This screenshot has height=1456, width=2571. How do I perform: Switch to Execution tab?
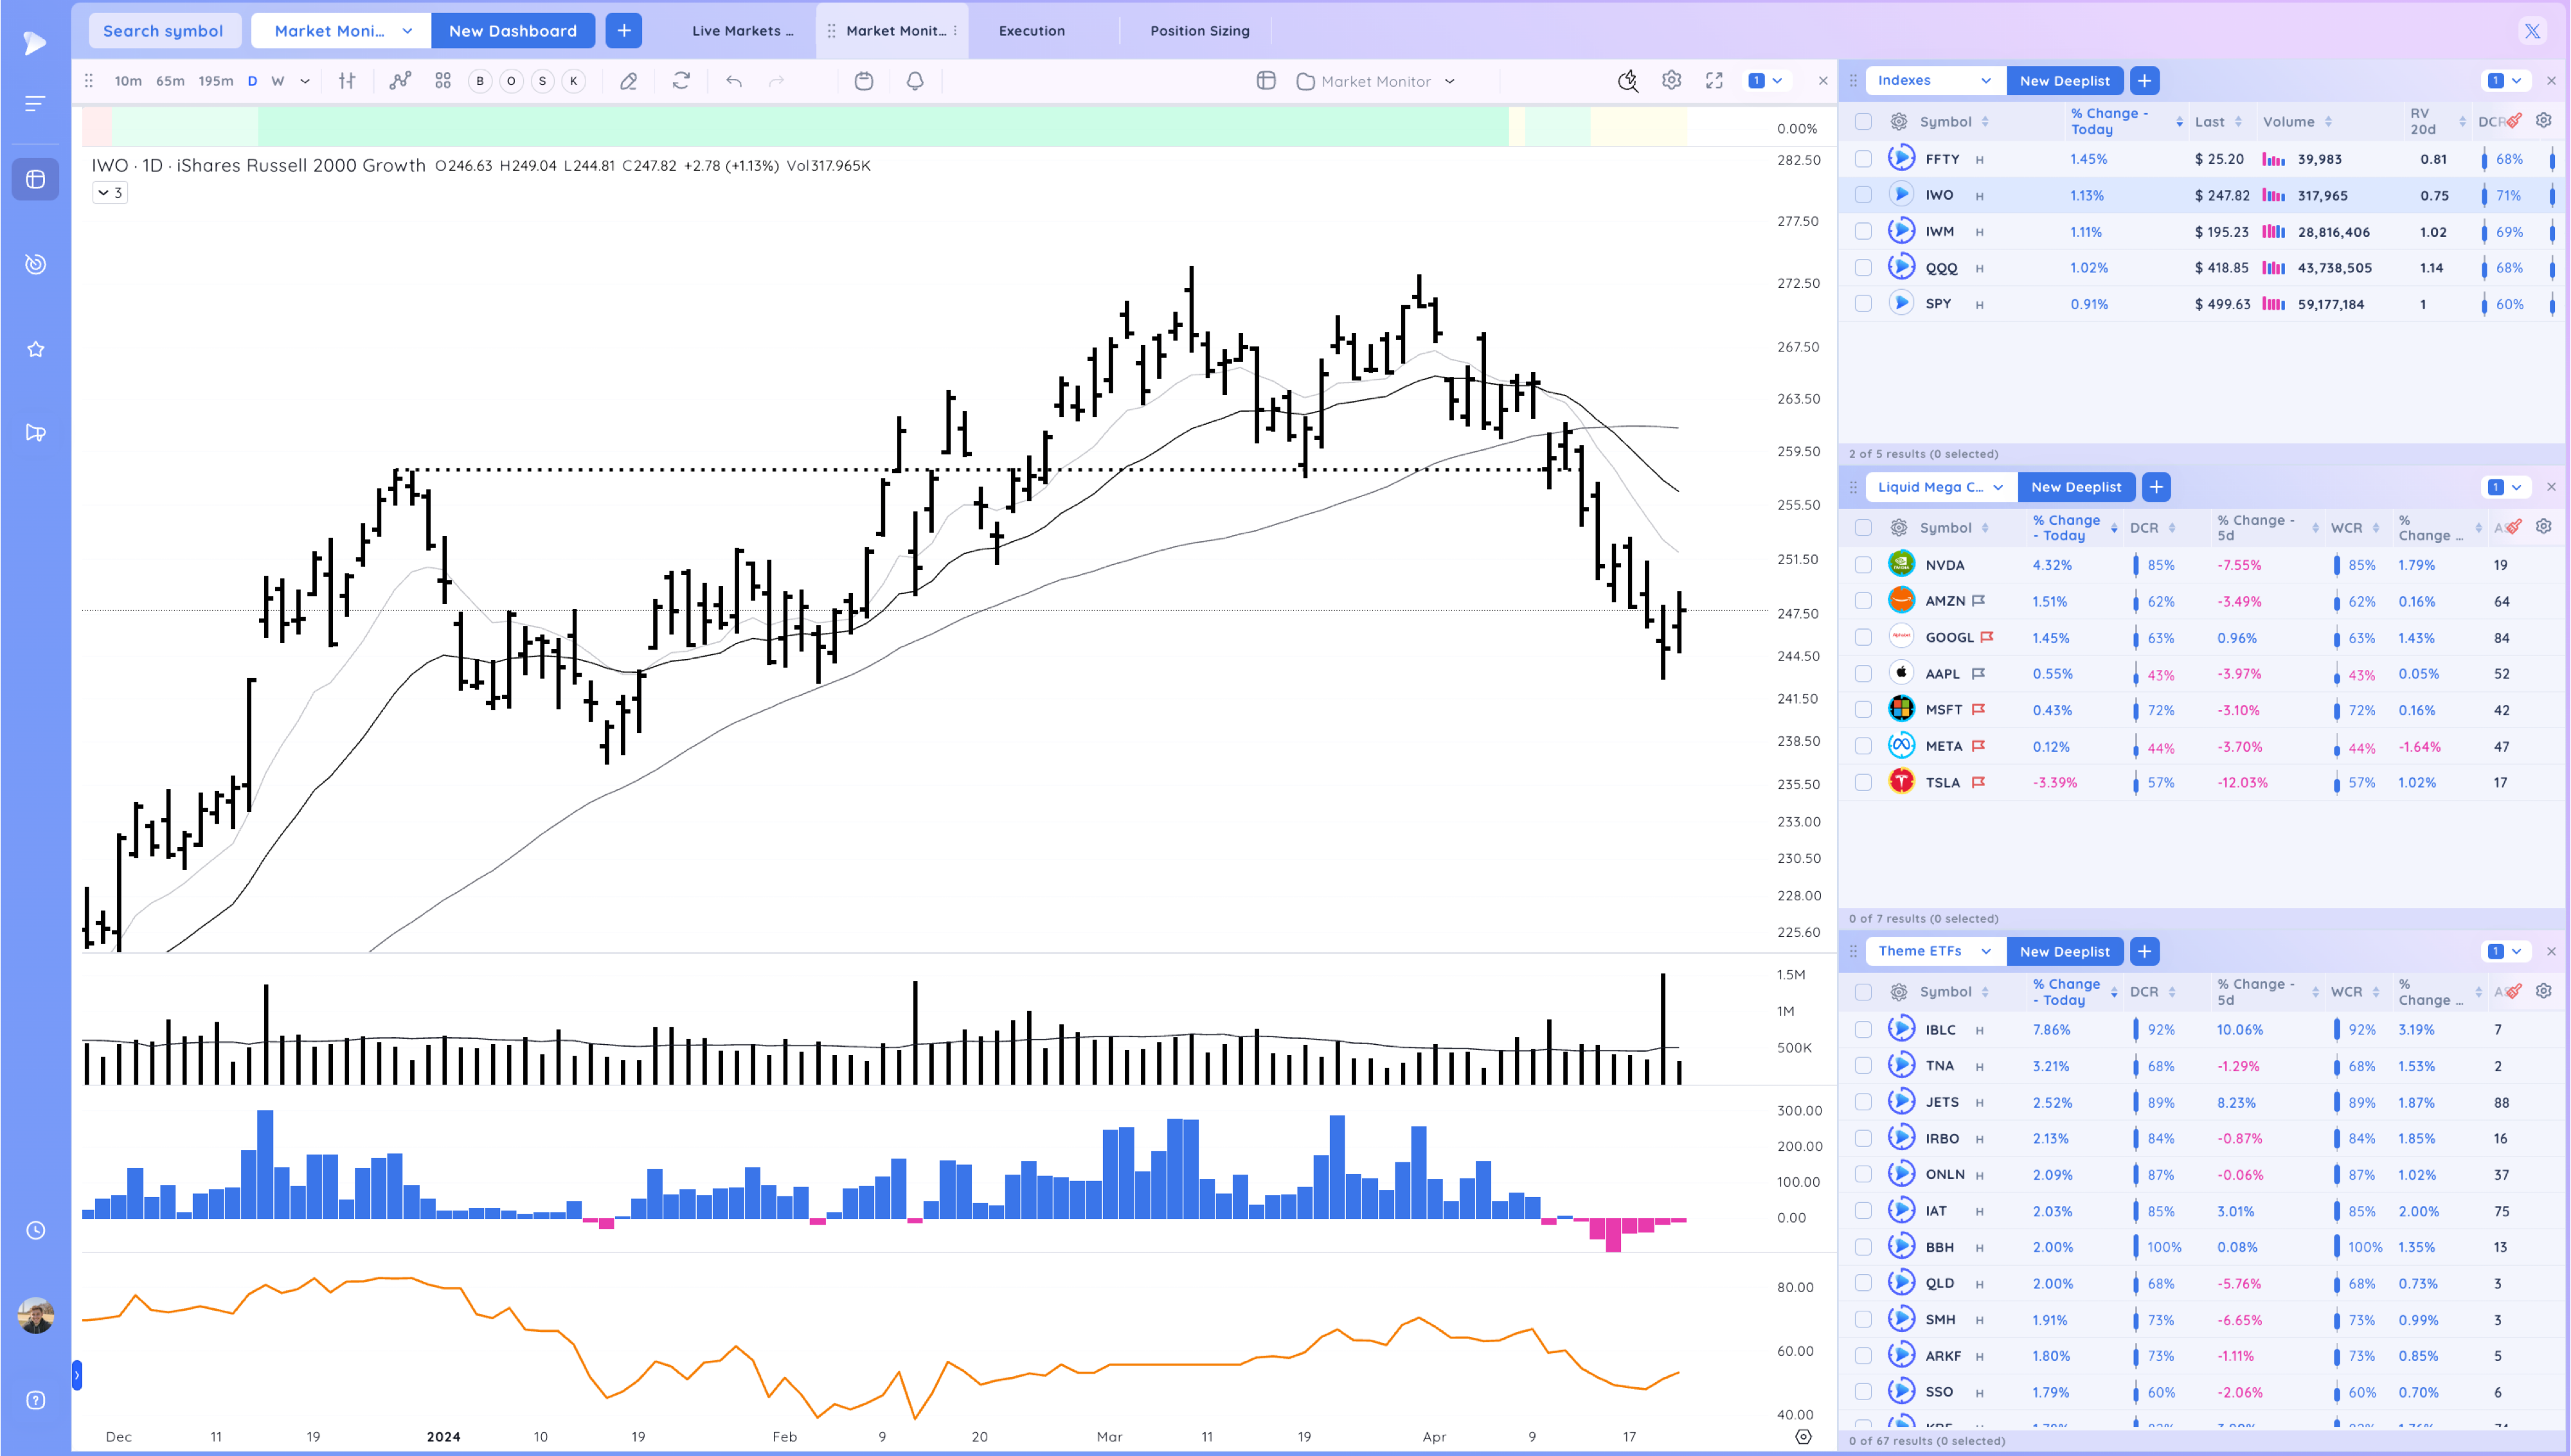pos(1032,31)
